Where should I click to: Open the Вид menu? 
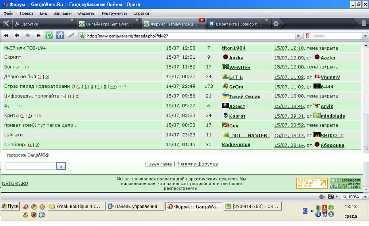(43, 13)
